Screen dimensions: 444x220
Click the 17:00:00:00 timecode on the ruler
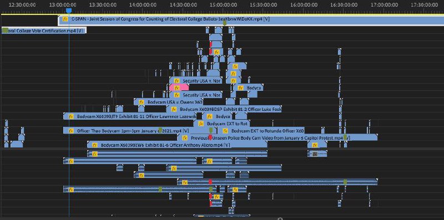(384, 5)
